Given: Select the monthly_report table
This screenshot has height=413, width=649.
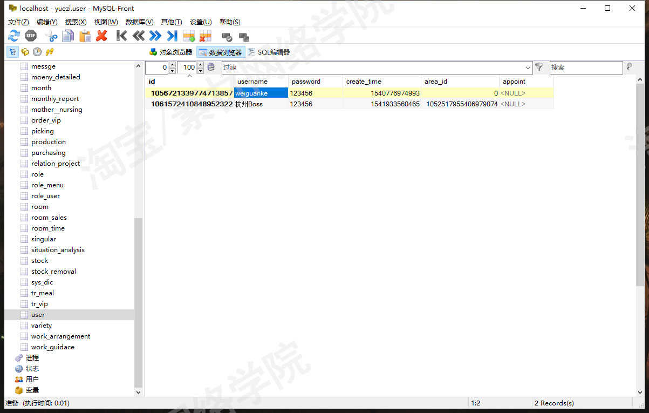Looking at the screenshot, I should [x=55, y=99].
